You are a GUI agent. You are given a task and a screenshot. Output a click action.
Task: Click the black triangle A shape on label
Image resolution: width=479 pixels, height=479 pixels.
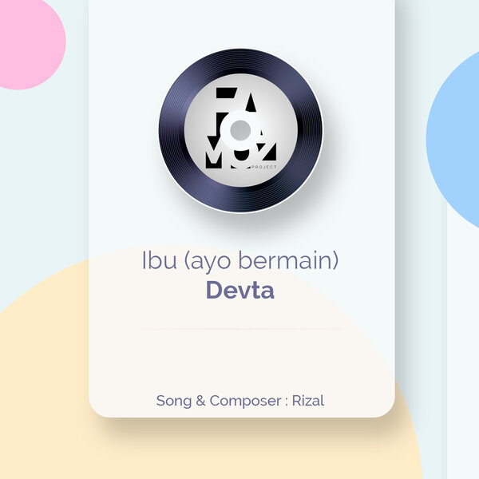[251, 102]
